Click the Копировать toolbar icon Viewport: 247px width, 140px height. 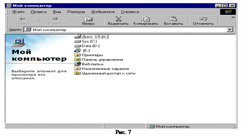coord(146,19)
